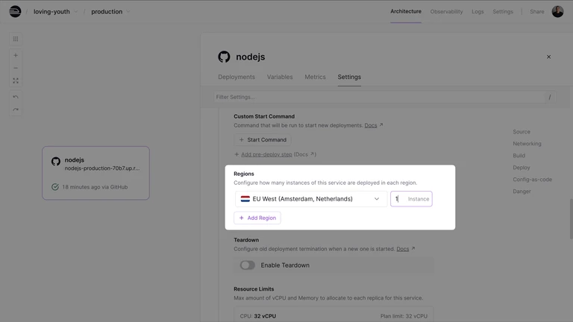Zoom in on the canvas
This screenshot has height=322, width=573.
16,55
